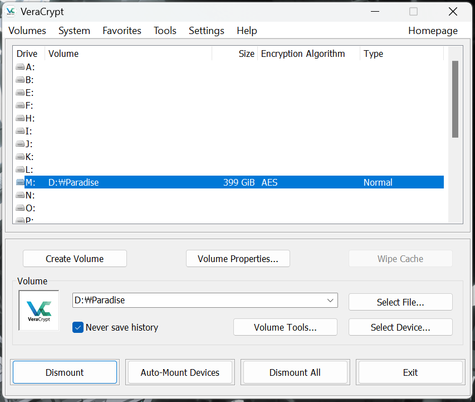Exit VeraCrypt with the Exit button
This screenshot has width=475, height=402.
pos(410,372)
